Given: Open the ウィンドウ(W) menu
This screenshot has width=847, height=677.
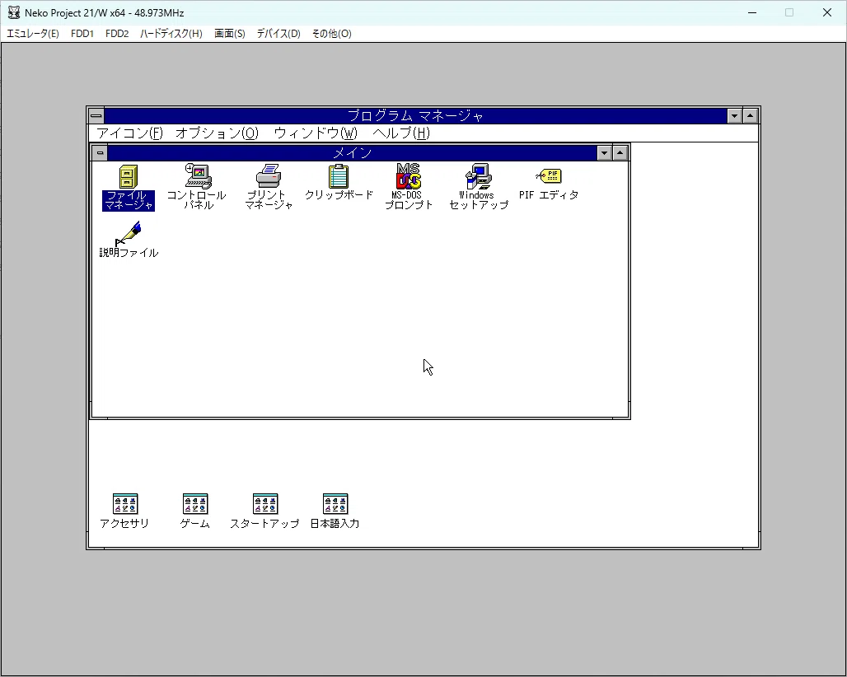Looking at the screenshot, I should [x=316, y=133].
